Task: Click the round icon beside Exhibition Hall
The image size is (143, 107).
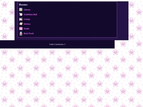Action: click(x=21, y=14)
